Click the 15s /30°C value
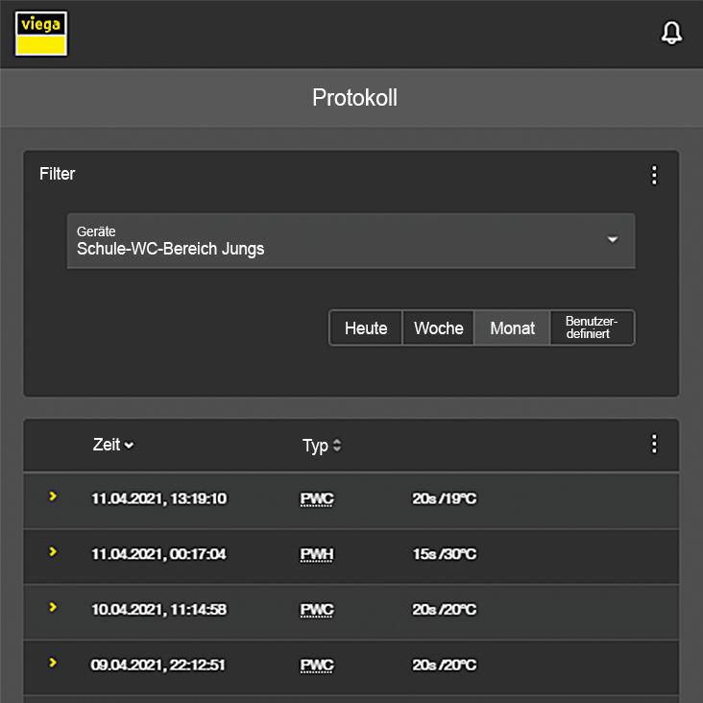This screenshot has height=703, width=703. (445, 554)
